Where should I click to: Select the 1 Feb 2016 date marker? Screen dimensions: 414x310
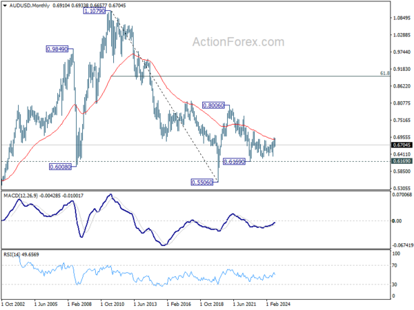click(179, 304)
